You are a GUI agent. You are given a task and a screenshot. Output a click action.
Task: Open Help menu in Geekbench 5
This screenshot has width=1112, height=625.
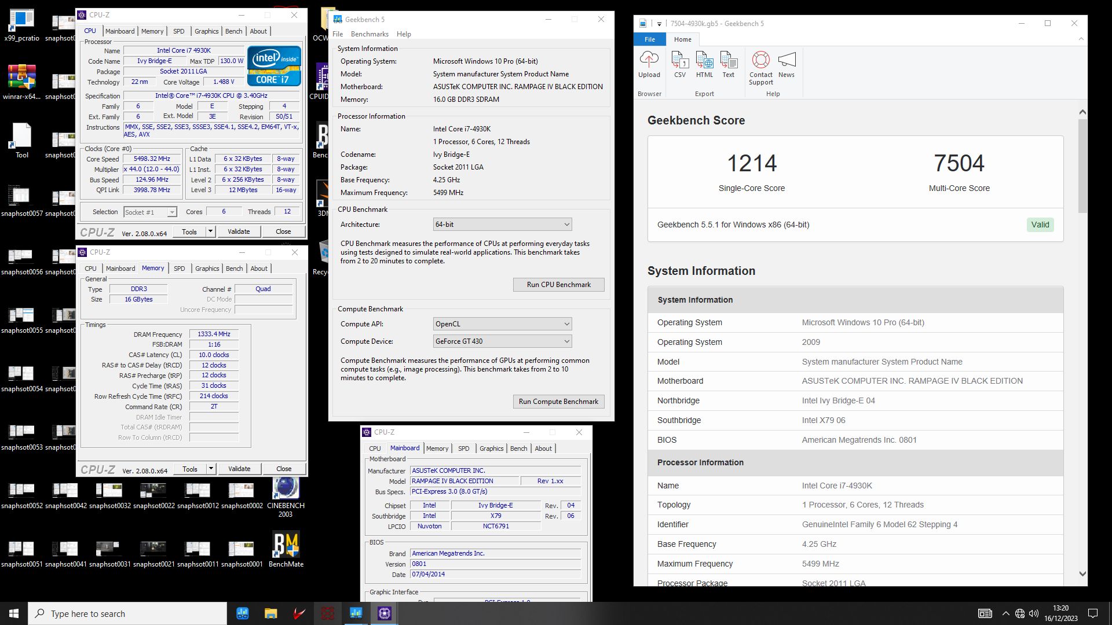pos(404,34)
